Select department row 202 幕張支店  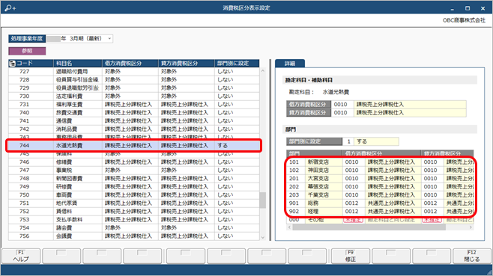[x=380, y=186]
